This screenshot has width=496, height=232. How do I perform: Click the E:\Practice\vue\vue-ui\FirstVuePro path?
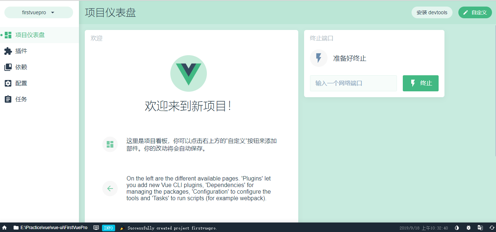tap(54, 228)
